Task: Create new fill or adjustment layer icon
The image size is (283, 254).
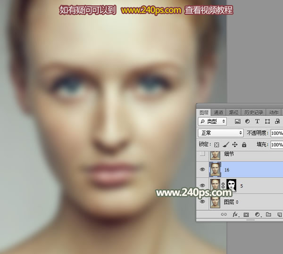Action: (258, 214)
